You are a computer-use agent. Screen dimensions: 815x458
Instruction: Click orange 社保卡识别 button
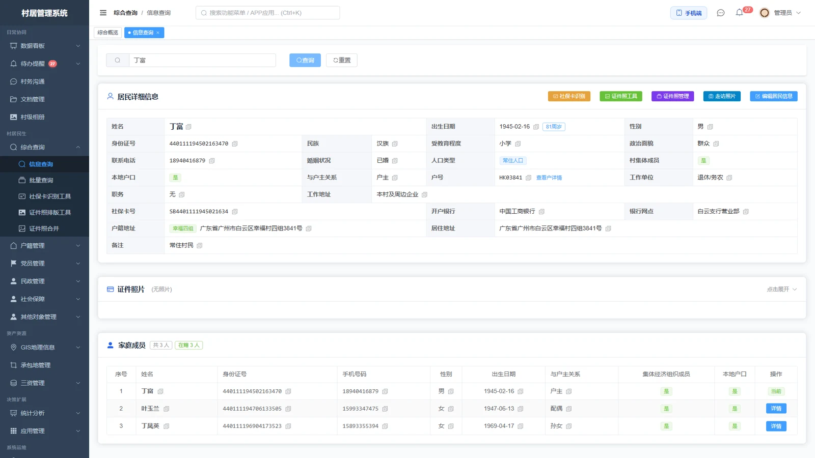(569, 96)
